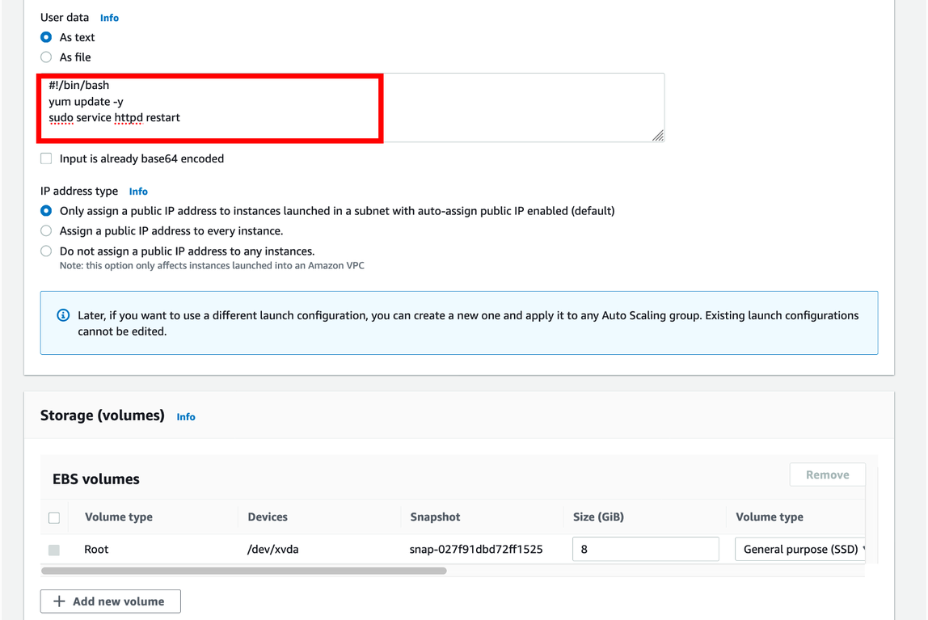Select the 'As file' user data option
This screenshot has height=620, width=928.
[46, 57]
